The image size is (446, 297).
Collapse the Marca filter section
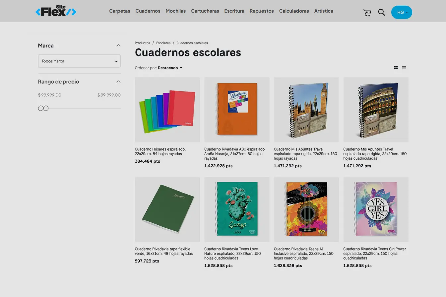click(x=118, y=46)
